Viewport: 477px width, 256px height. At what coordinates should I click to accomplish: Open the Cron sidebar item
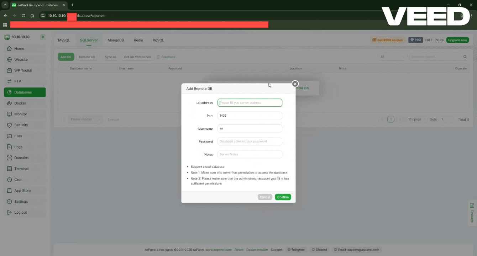[x=25, y=180]
